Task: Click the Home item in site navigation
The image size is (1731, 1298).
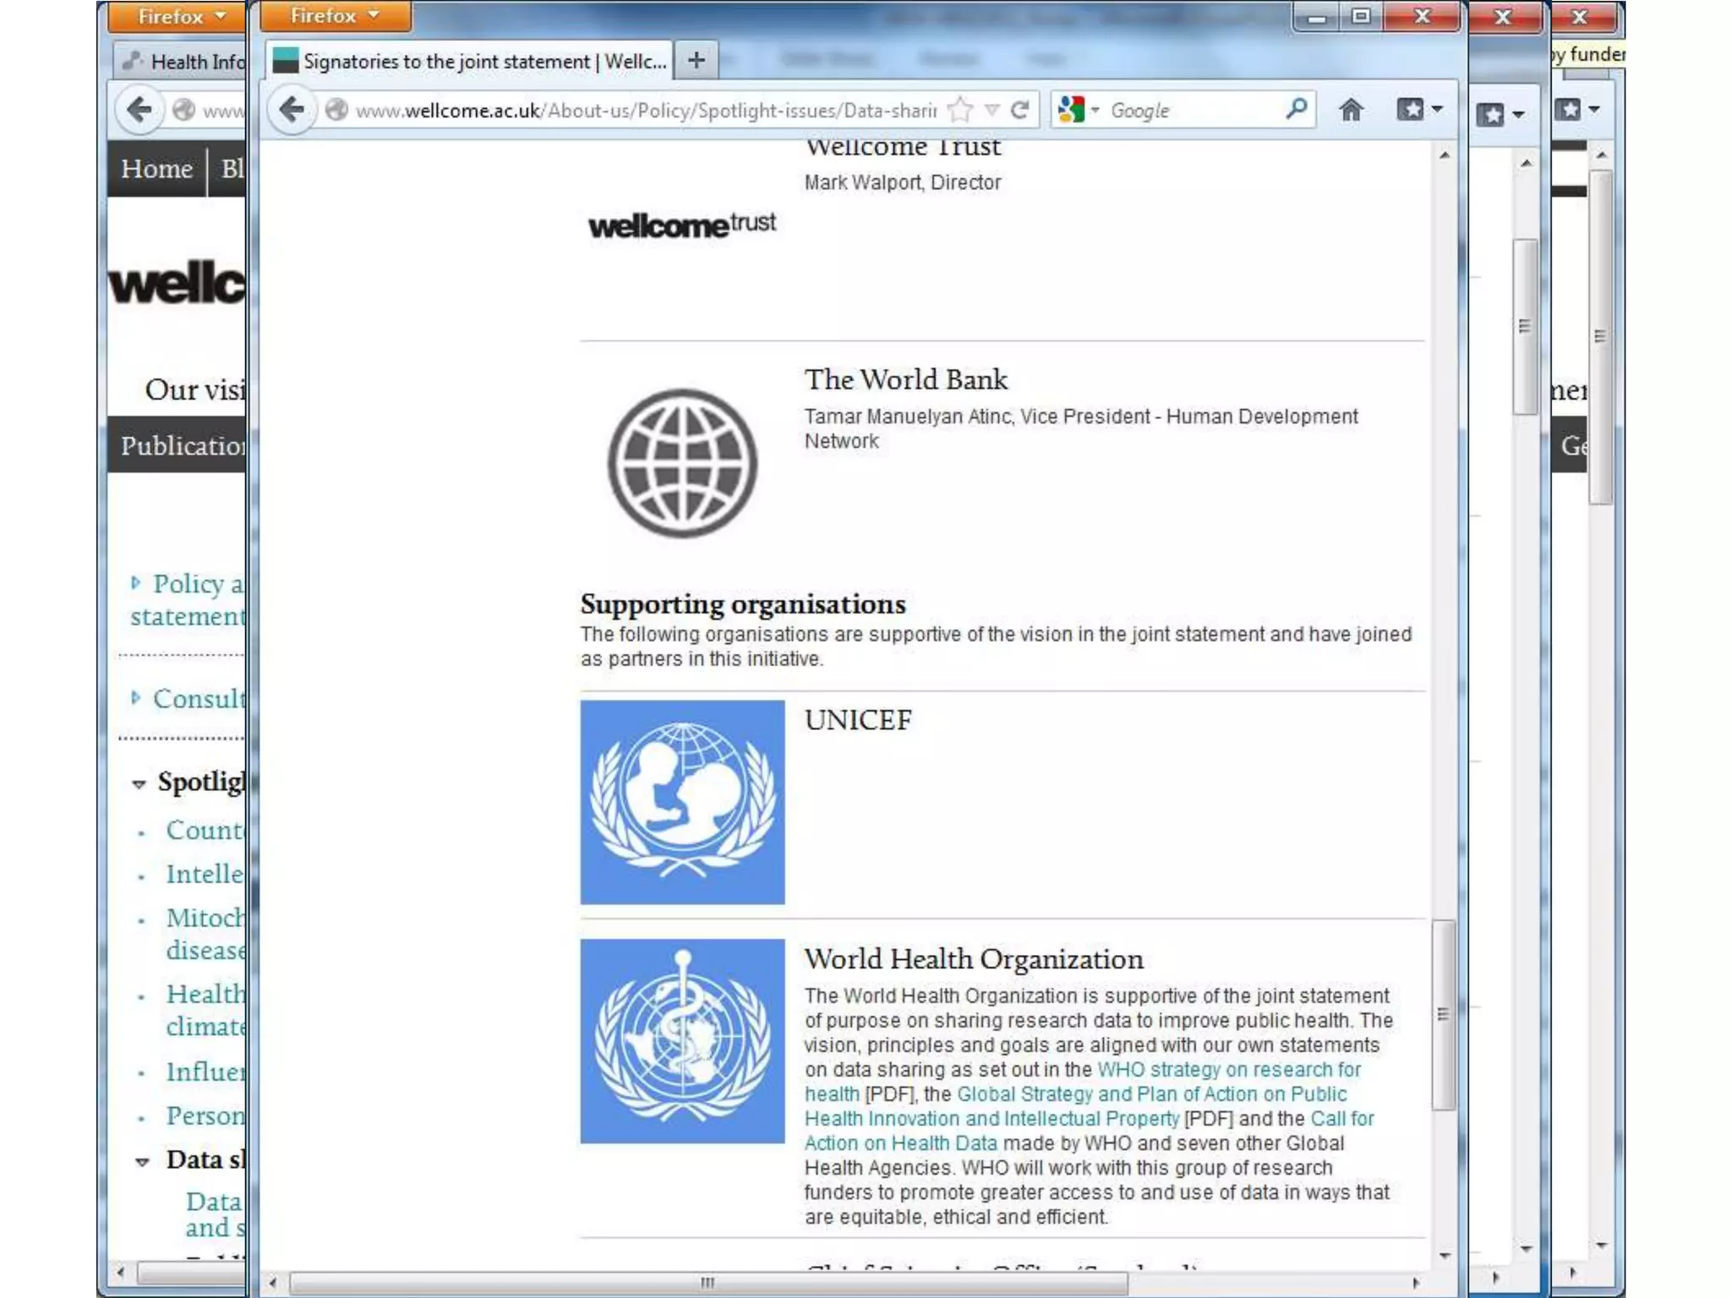Action: tap(156, 169)
